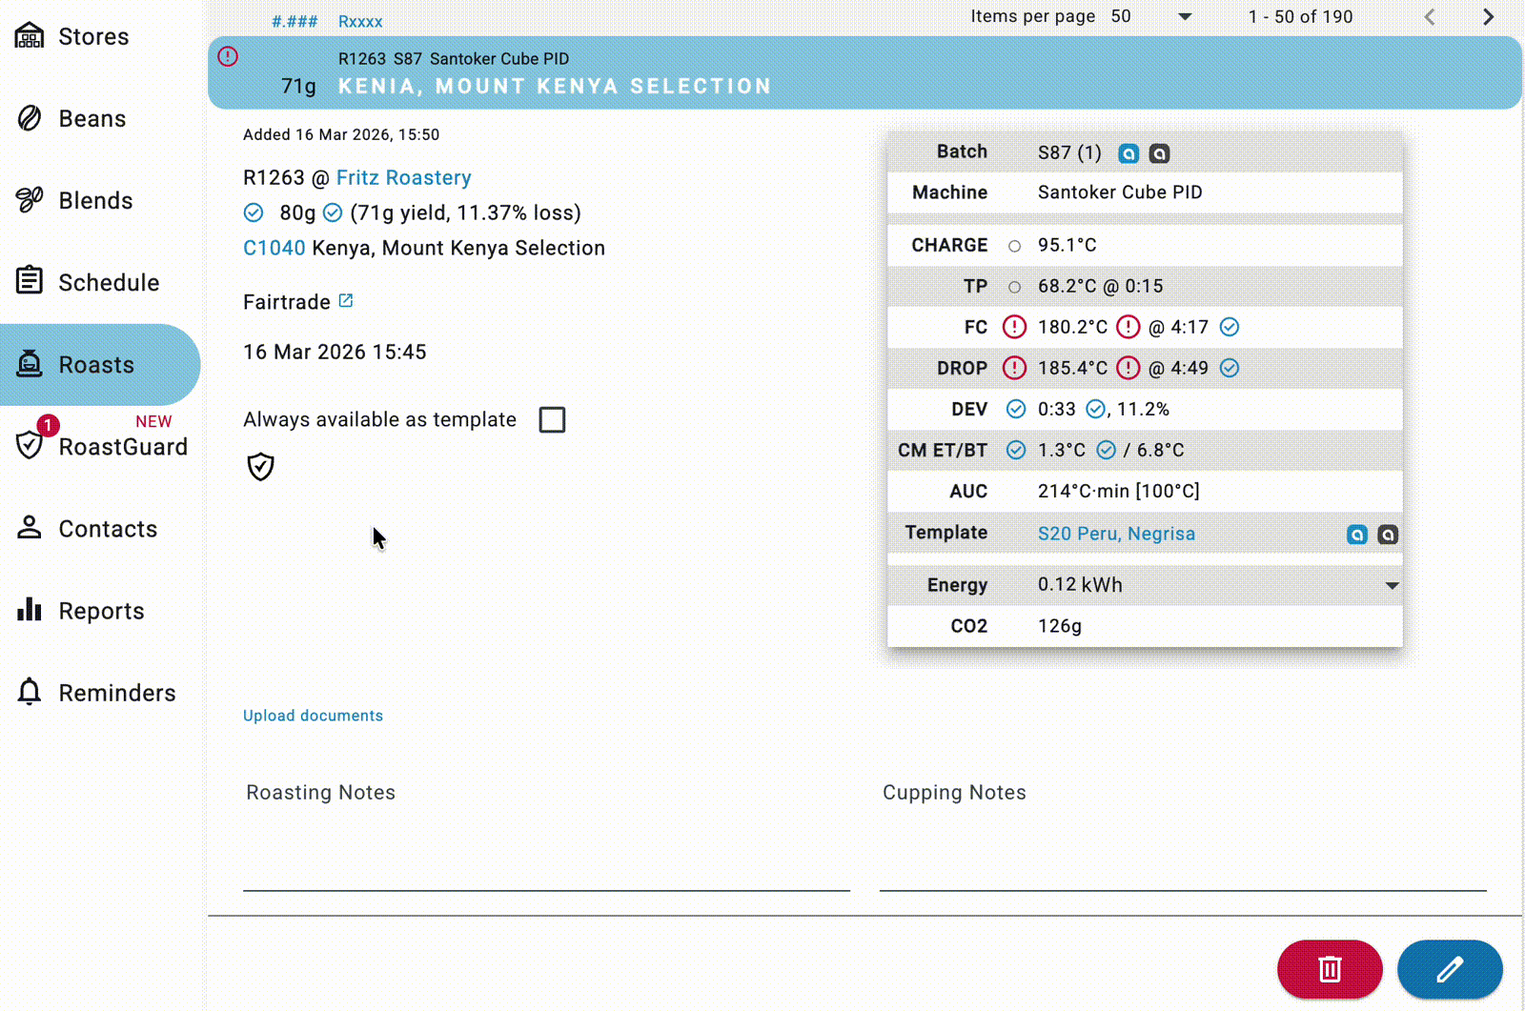Click the blue icon in the Template row
Viewport: 1525px width, 1011px height.
tap(1356, 535)
